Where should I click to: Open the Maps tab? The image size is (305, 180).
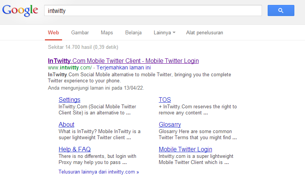(x=107, y=32)
